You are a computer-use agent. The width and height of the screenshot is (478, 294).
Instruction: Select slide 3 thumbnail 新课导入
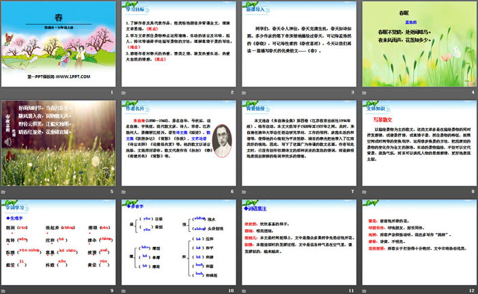click(299, 44)
